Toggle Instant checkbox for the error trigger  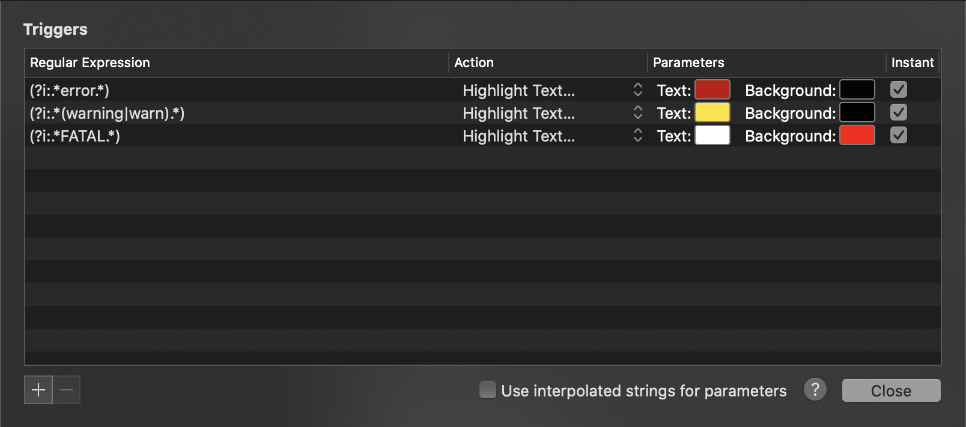coord(898,90)
